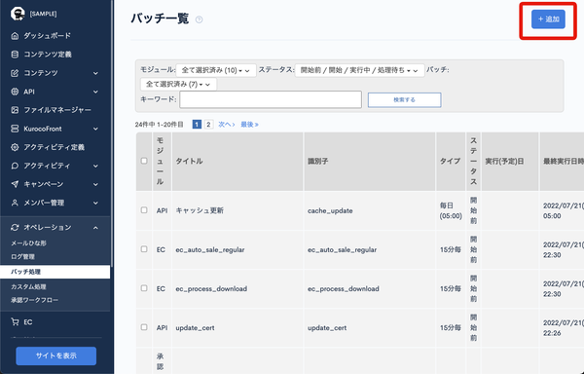Screen dimensions: 584x374
Task: Open the ステータス dropdown filter
Action: coord(359,70)
